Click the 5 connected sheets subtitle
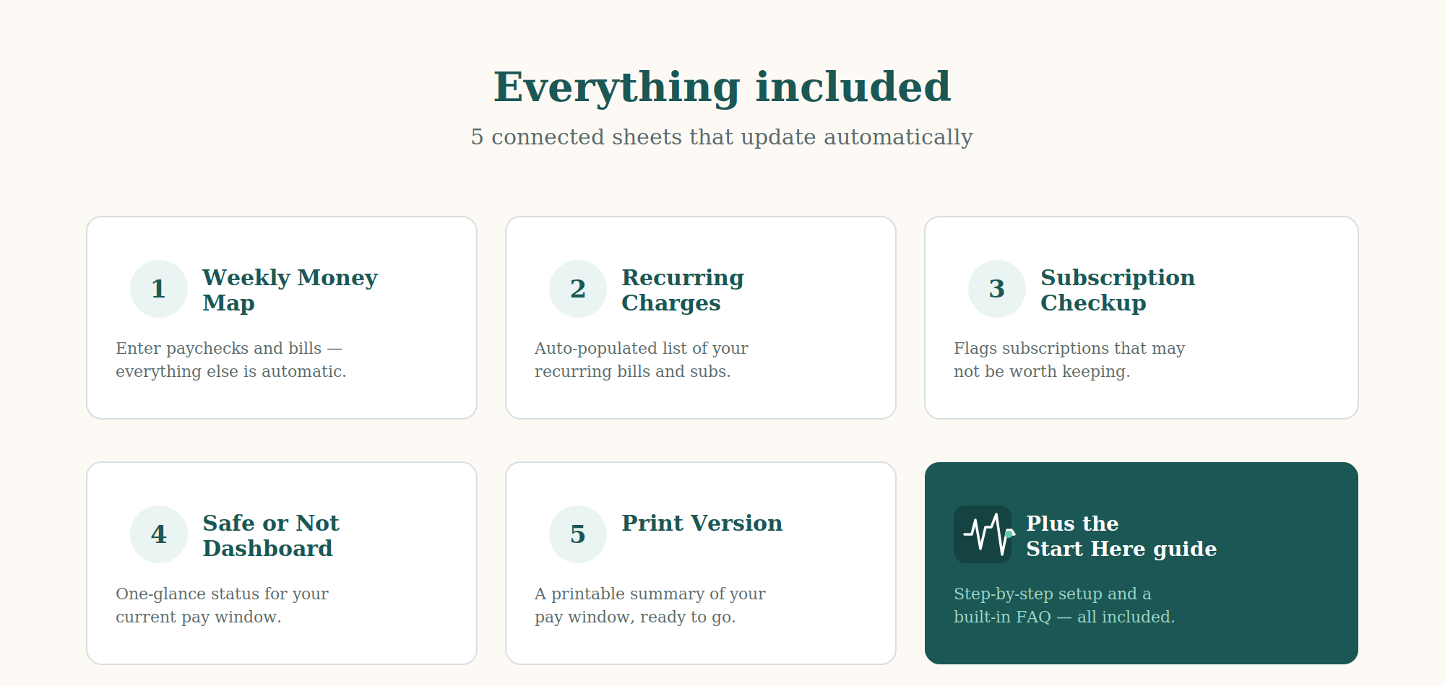The width and height of the screenshot is (1445, 686). pyautogui.click(x=722, y=137)
